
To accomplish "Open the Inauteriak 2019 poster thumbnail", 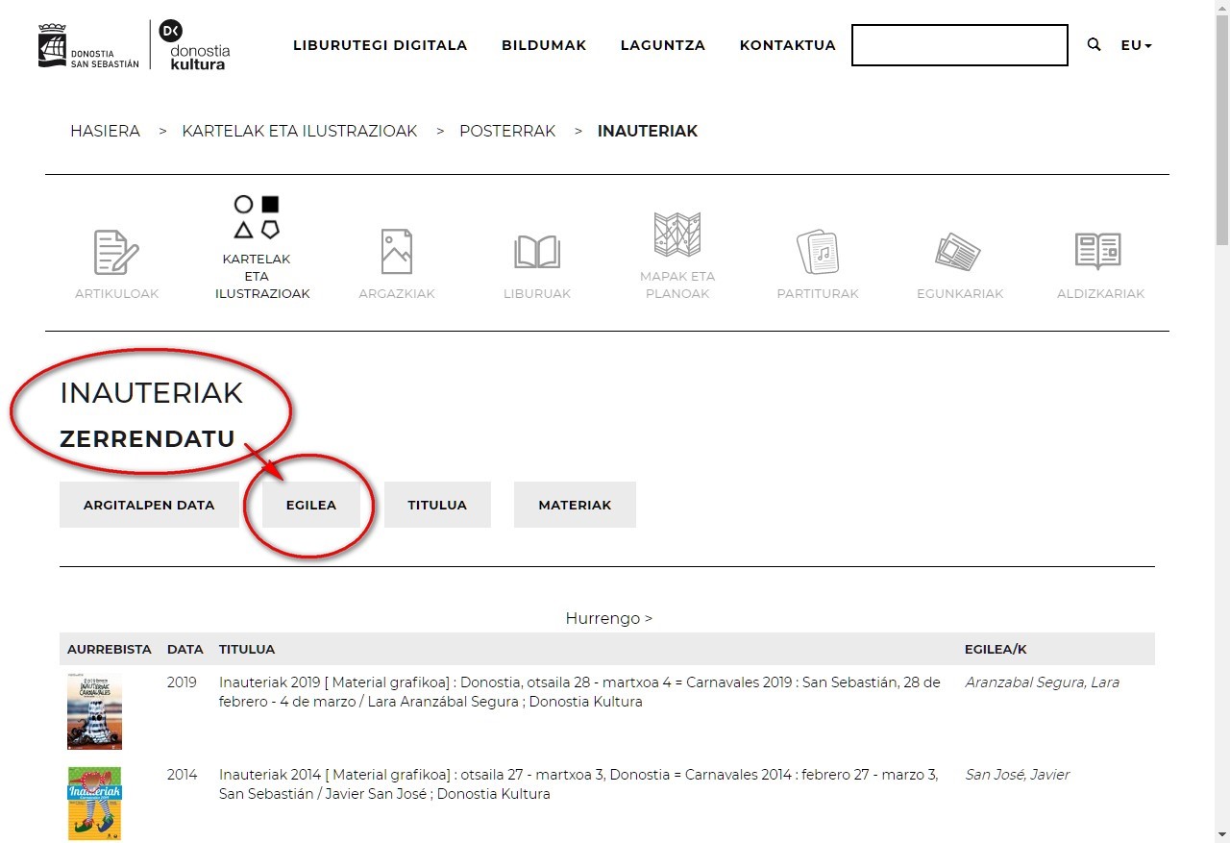I will point(94,711).
